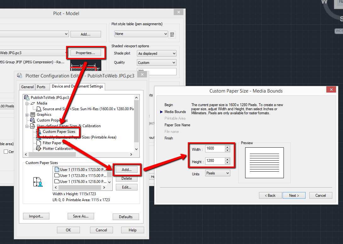Viewport: 343px width, 244px height.
Task: Decrease Height with the down stepper arrow
Action: tap(228, 162)
